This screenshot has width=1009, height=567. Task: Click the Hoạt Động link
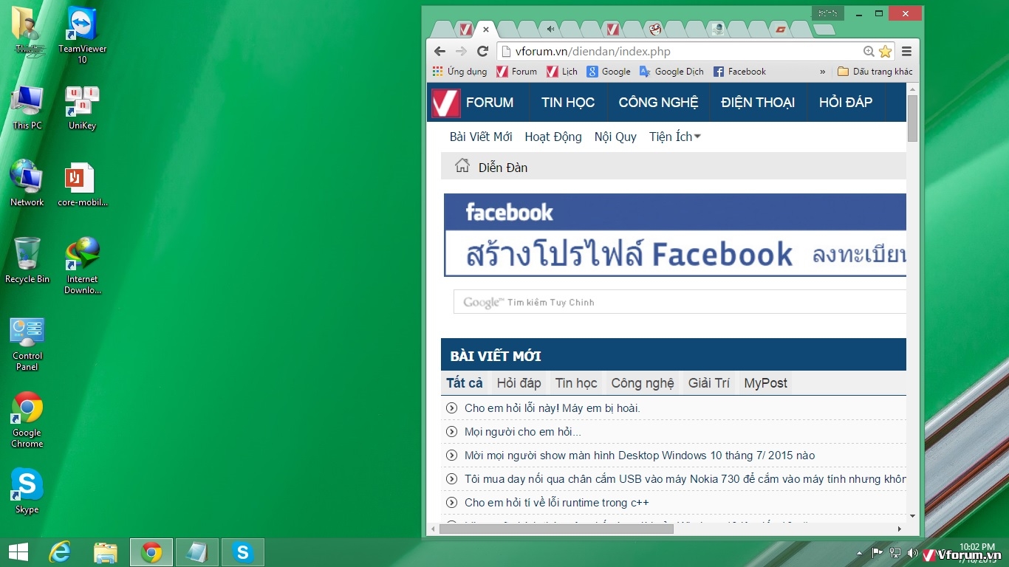tap(553, 137)
